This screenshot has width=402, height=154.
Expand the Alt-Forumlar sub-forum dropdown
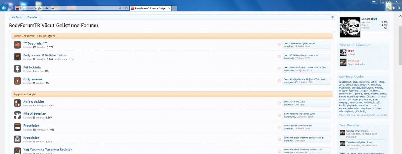pyautogui.click(x=72, y=59)
